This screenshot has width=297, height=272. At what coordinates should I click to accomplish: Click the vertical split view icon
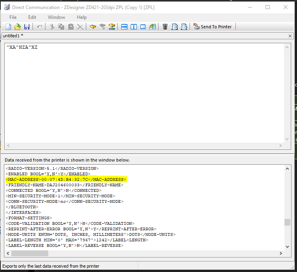coord(134,27)
